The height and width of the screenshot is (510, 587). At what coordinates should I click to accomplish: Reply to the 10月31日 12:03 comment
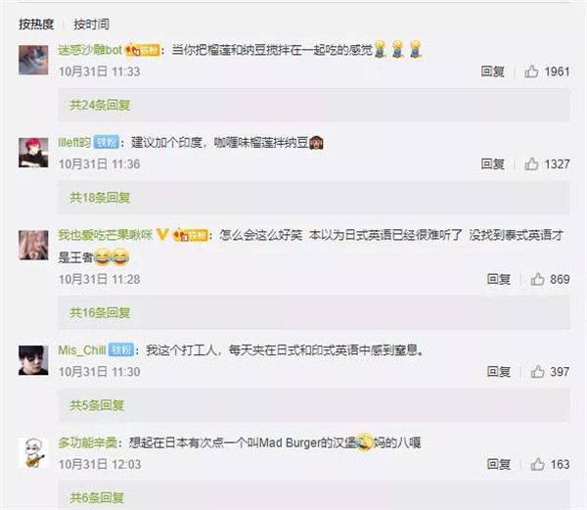(499, 464)
